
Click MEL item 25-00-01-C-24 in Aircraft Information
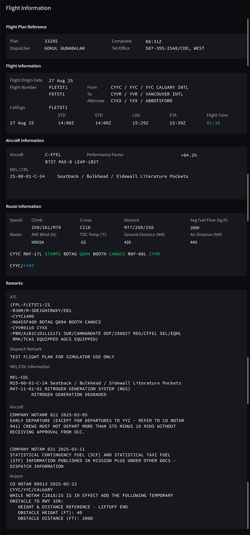pyautogui.click(x=27, y=176)
